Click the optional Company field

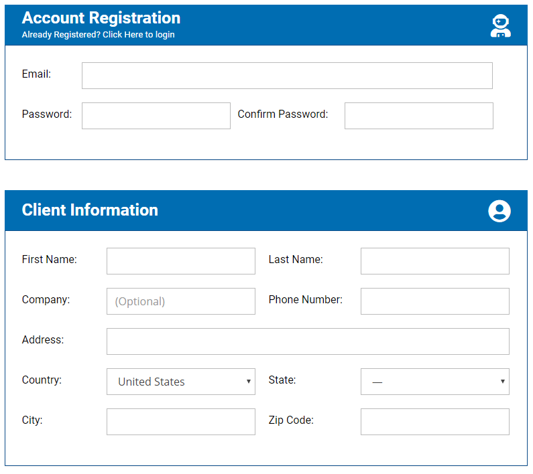[x=181, y=301]
